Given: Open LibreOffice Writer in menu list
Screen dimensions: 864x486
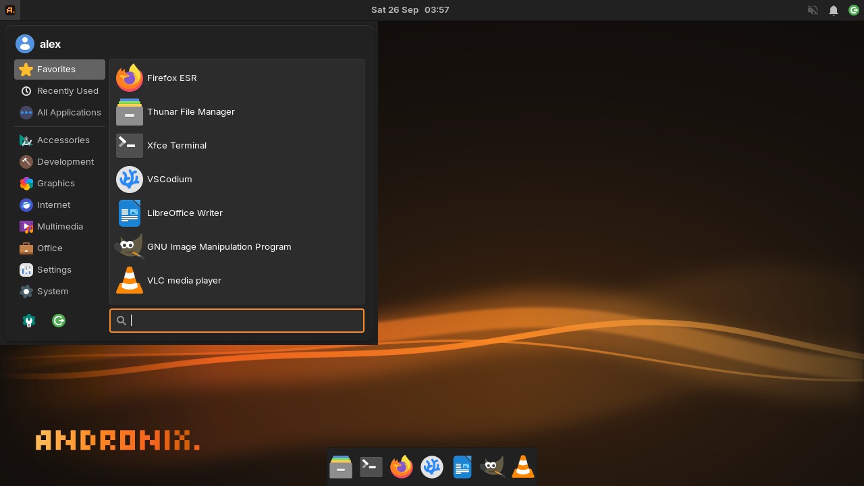Looking at the screenshot, I should click(x=236, y=213).
